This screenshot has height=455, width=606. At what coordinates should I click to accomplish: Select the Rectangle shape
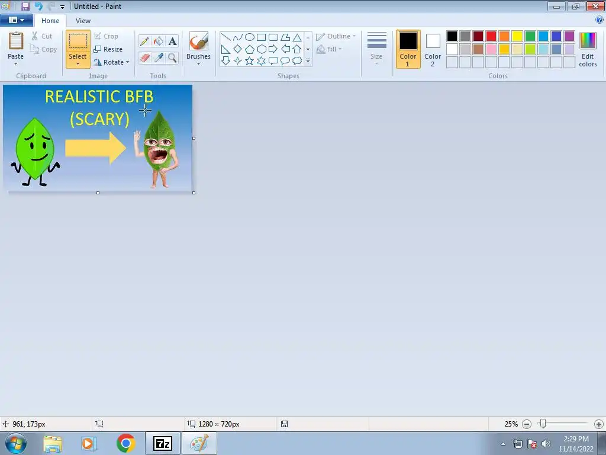[x=262, y=37]
